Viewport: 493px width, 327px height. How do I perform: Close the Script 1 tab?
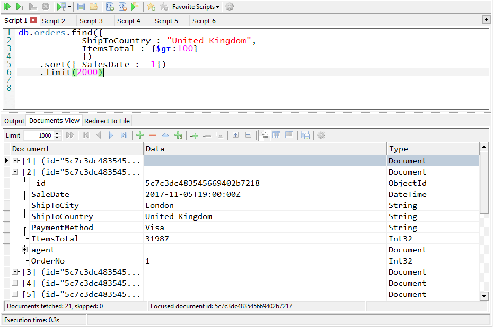click(33, 20)
